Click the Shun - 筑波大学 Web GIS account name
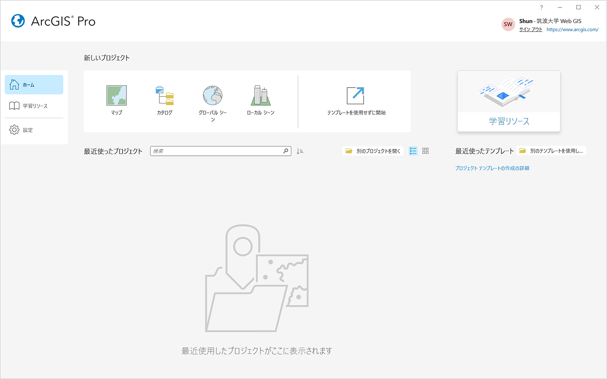Image resolution: width=607 pixels, height=379 pixels. (x=550, y=21)
